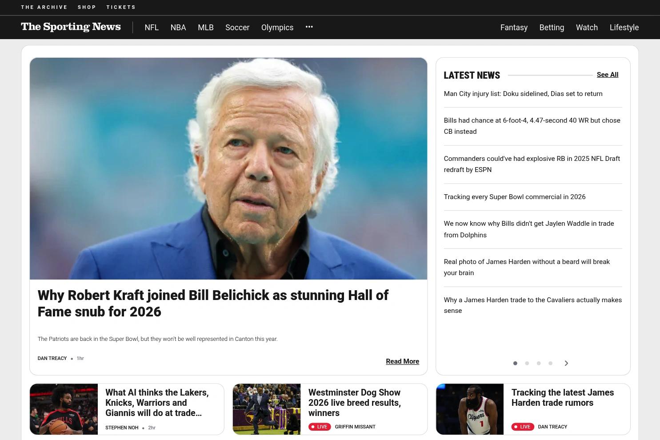The width and height of the screenshot is (660, 440).
Task: Click the Patriots Super Bowl summary text
Action: tap(158, 339)
